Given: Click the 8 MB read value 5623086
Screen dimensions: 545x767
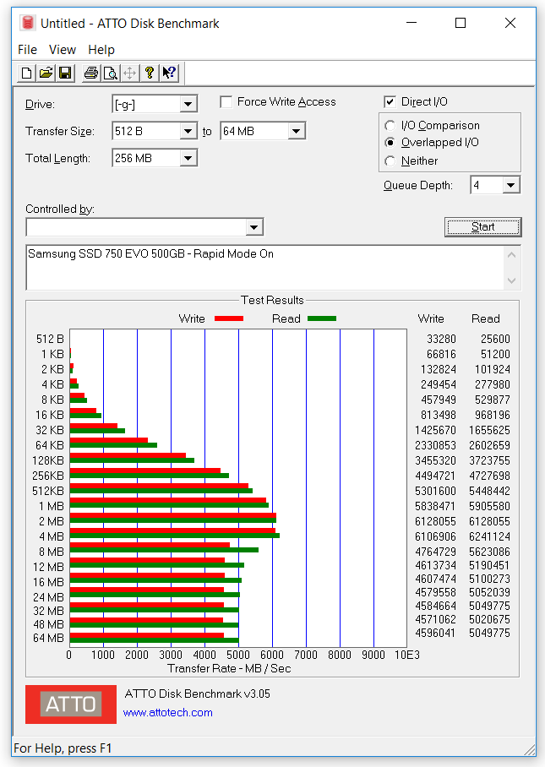Looking at the screenshot, I should coord(489,552).
